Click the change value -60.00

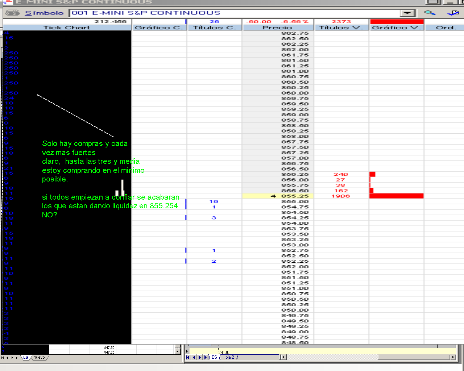tap(258, 22)
